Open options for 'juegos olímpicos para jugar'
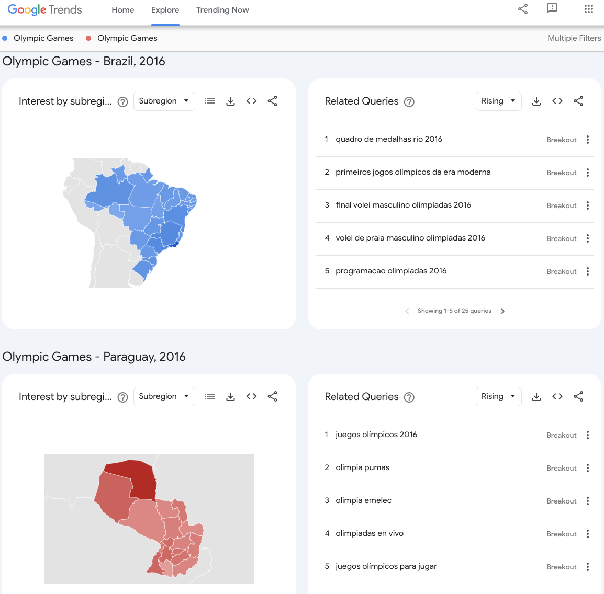Image resolution: width=604 pixels, height=594 pixels. (588, 567)
